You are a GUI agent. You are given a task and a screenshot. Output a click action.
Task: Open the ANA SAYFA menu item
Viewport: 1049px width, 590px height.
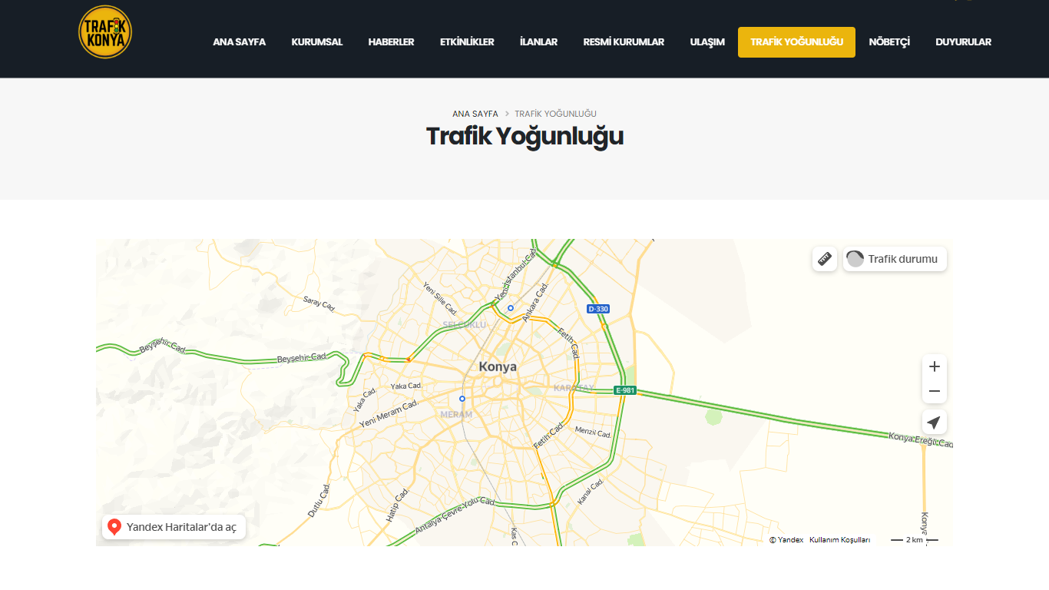click(239, 42)
